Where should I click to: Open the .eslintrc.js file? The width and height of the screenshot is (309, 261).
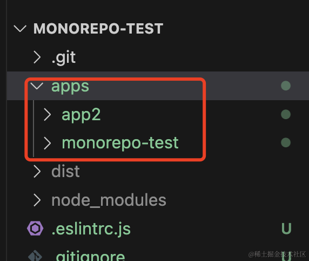(91, 229)
